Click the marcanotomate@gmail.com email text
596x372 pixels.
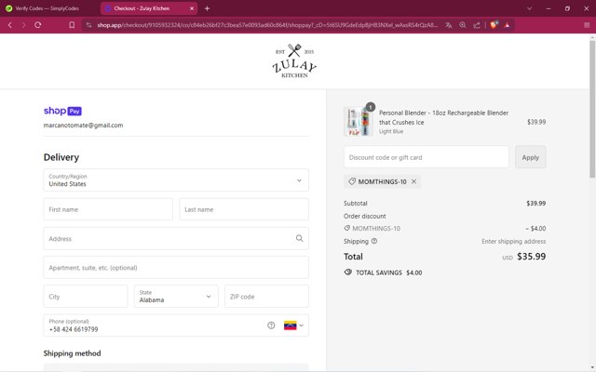pyautogui.click(x=83, y=126)
